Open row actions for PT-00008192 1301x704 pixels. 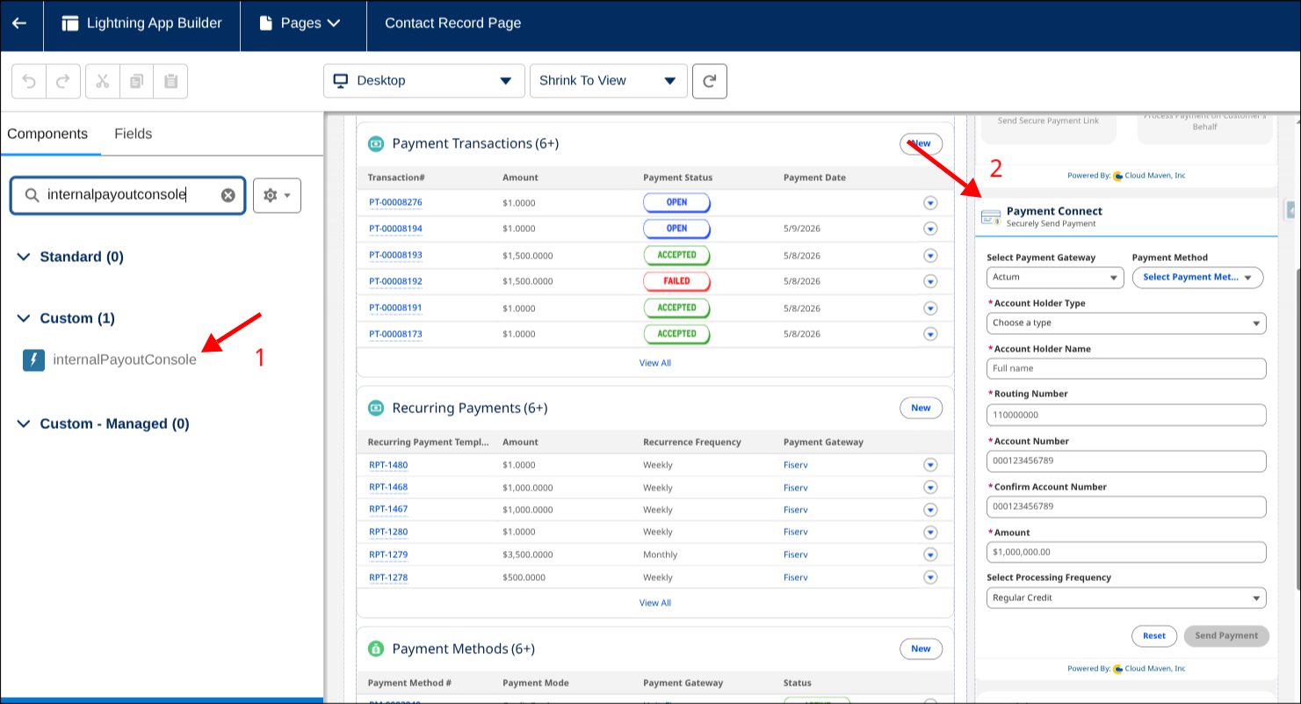pyautogui.click(x=930, y=281)
